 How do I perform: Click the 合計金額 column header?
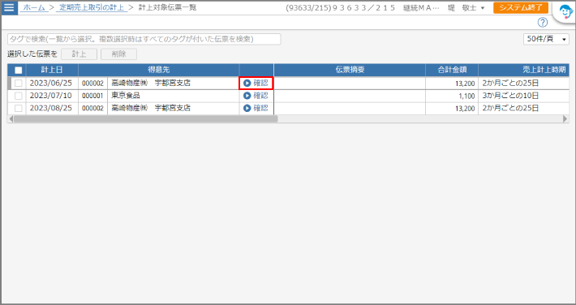coord(452,70)
